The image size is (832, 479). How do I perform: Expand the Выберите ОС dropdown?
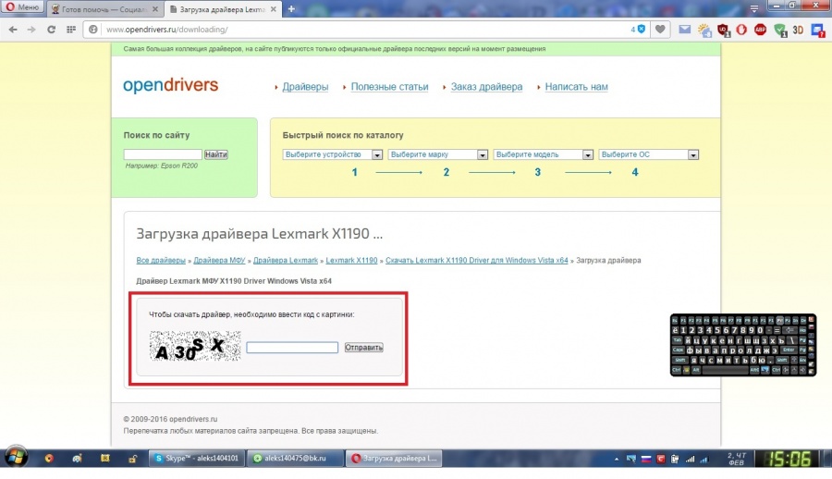pyautogui.click(x=648, y=154)
